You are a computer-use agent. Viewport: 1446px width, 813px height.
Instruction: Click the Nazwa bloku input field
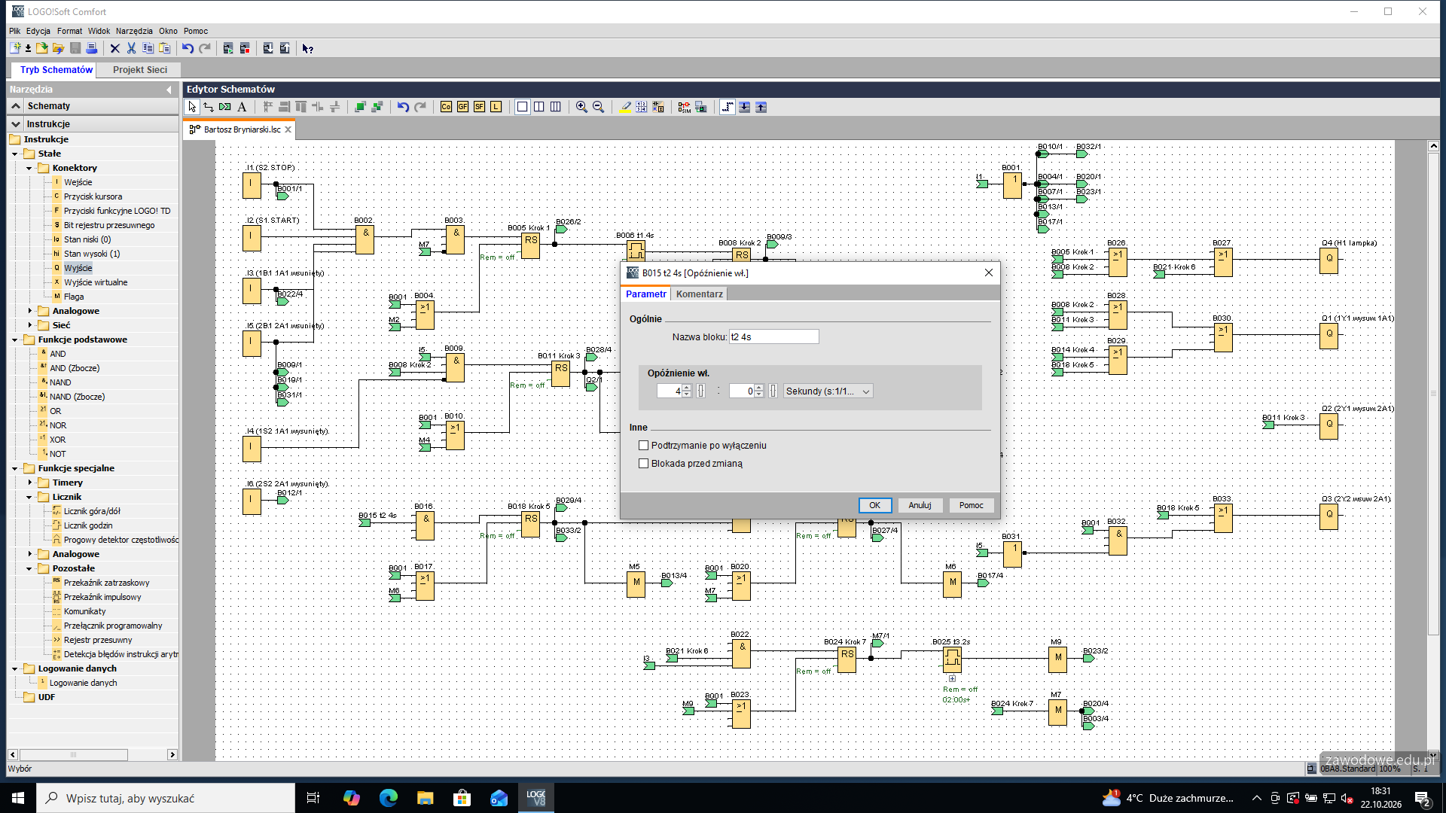pyautogui.click(x=773, y=337)
